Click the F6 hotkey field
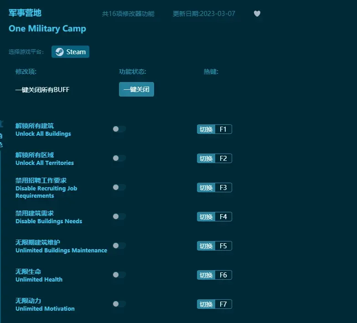 click(223, 275)
